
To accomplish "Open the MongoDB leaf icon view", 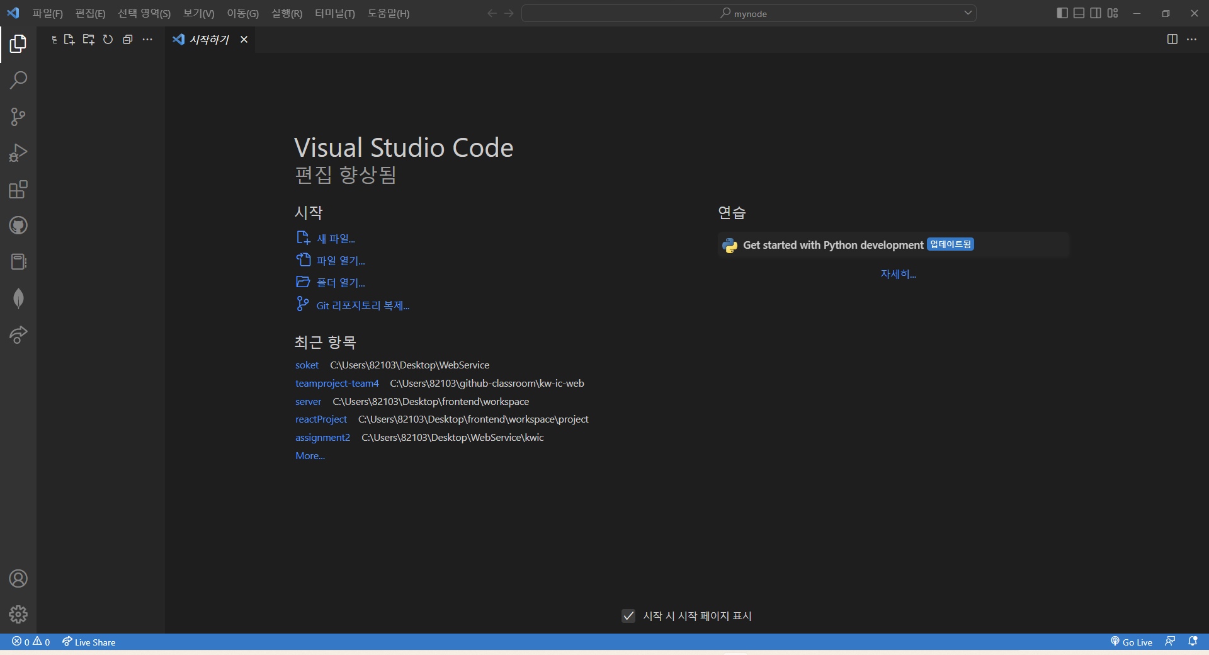I will click(x=18, y=299).
